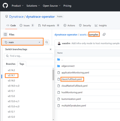Select tag v0.13.0-rc.0

tap(14, 106)
